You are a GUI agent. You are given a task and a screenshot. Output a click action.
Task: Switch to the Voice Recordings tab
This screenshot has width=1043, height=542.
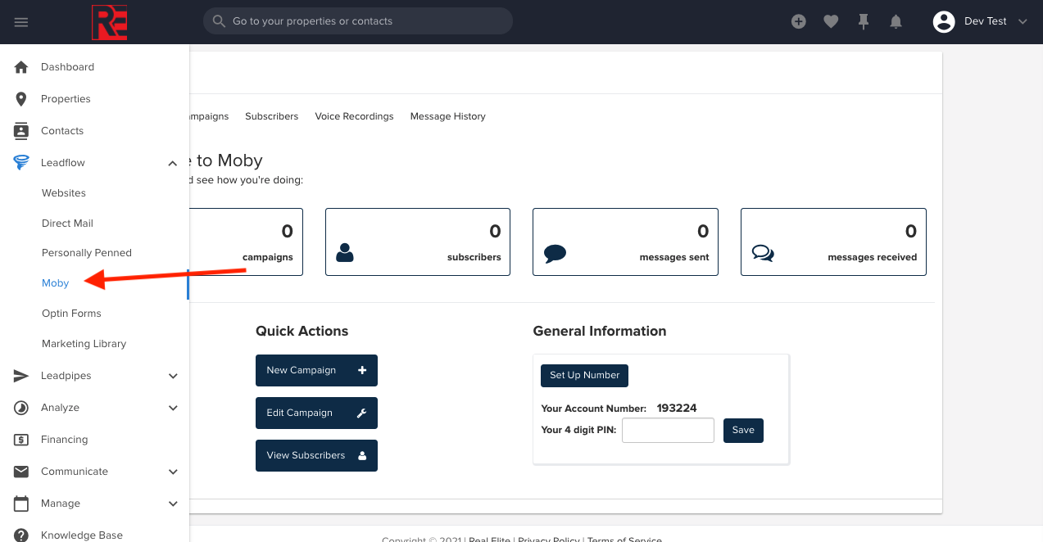pyautogui.click(x=354, y=116)
